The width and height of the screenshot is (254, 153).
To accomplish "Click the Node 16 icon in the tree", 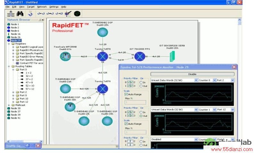I will click(9, 34).
